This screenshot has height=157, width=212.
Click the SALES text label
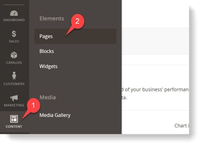[14, 41]
